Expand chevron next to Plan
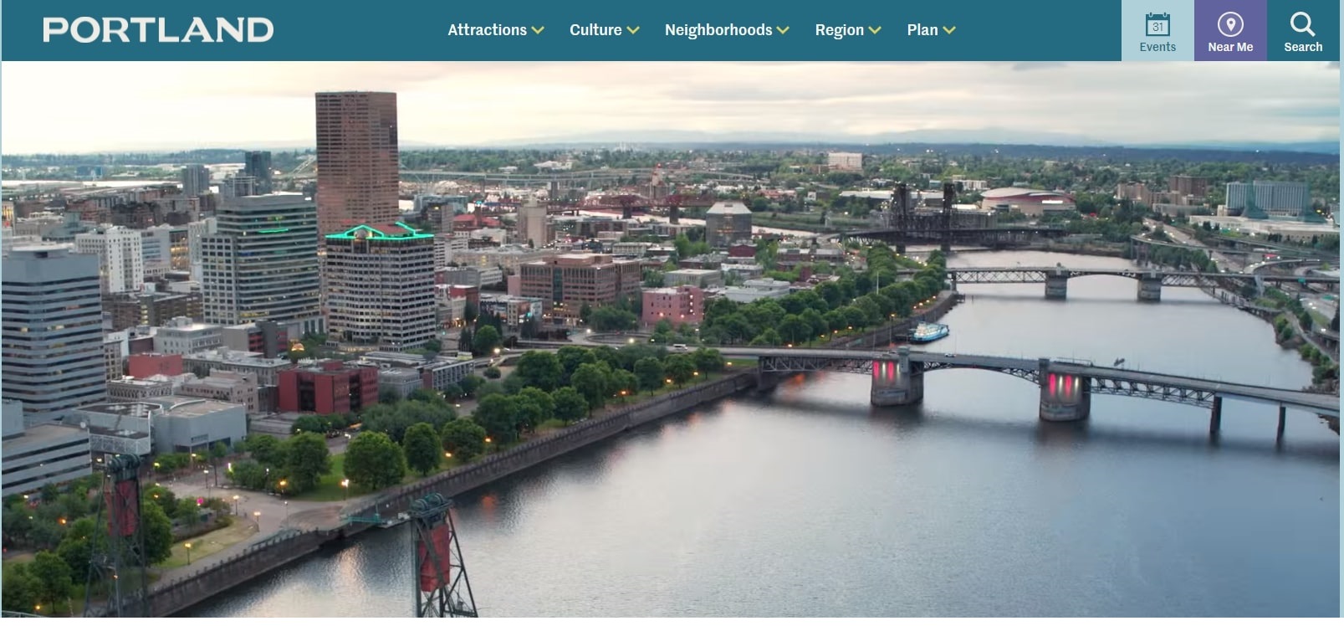Viewport: 1344px width, 626px height. 949,30
